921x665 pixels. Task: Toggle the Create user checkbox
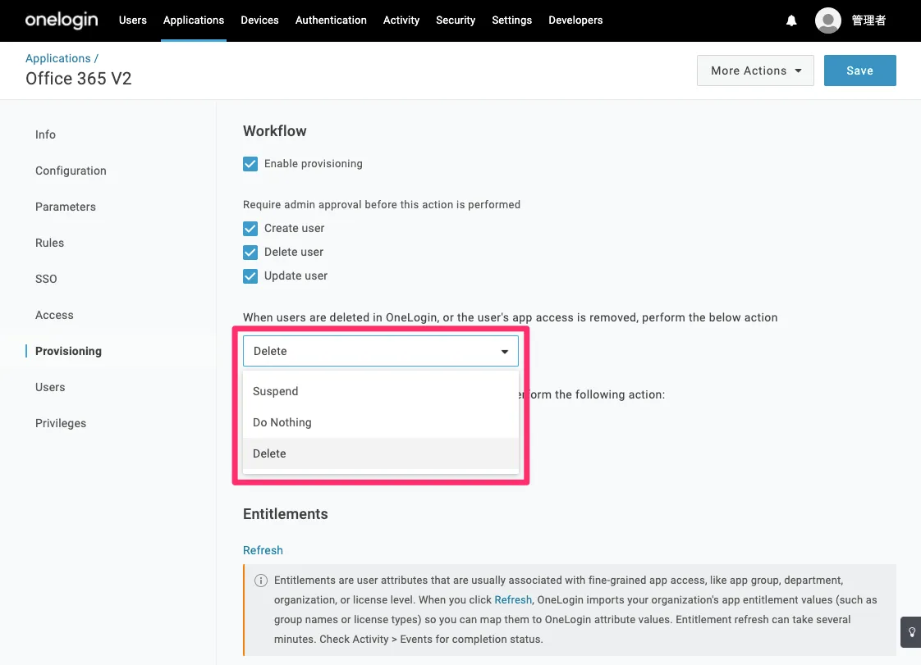tap(250, 229)
